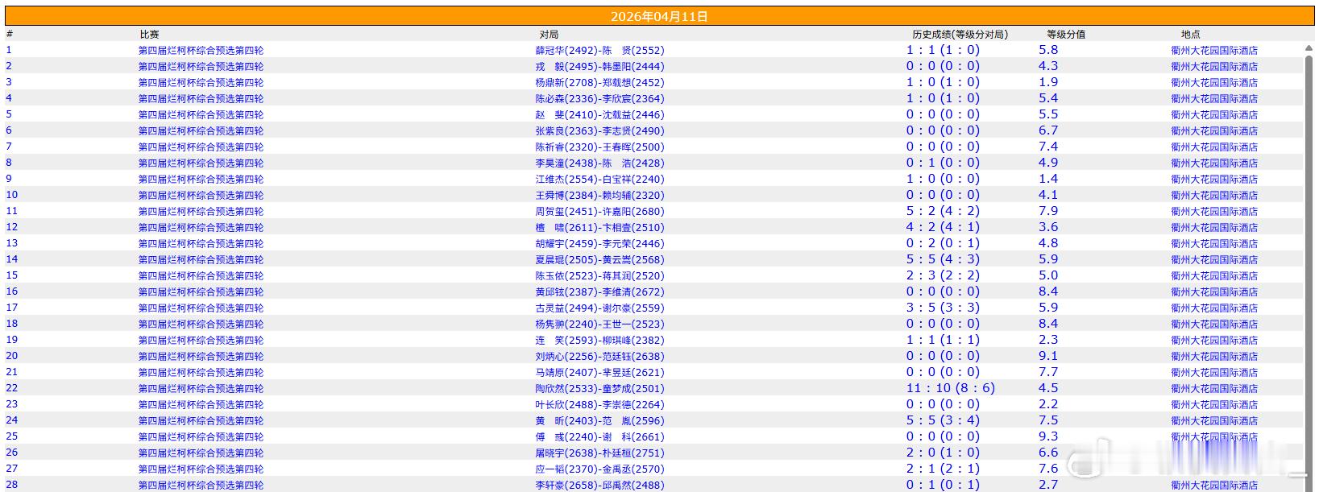Open match 王舜博(2384)-赖均辅(2320)
This screenshot has width=1319, height=492.
[599, 195]
